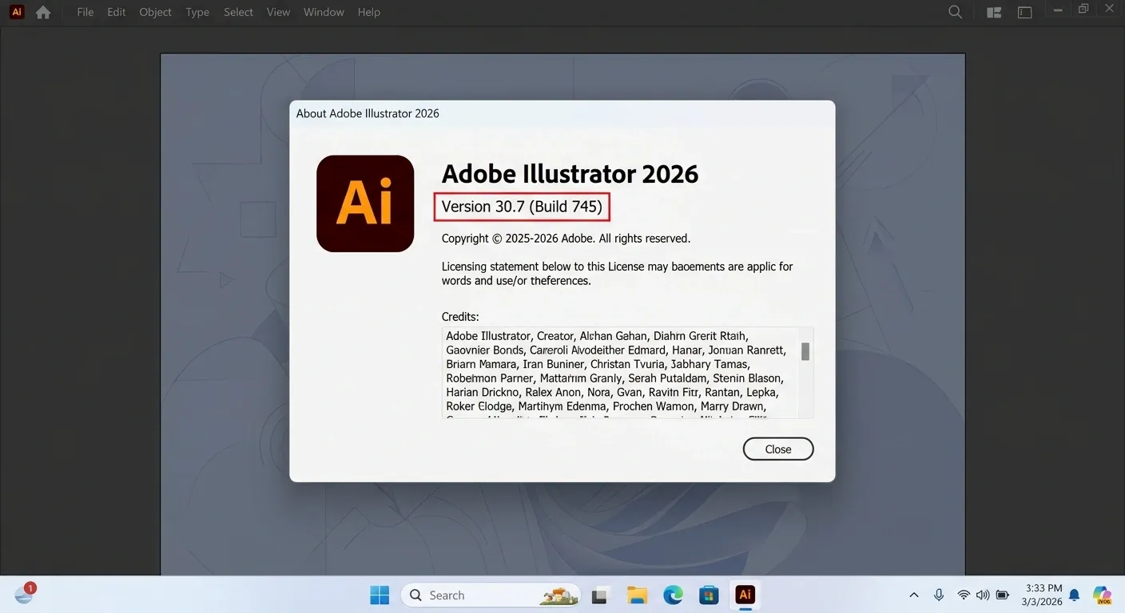The image size is (1125, 613).
Task: Open Task View on the taskbar
Action: 599,595
